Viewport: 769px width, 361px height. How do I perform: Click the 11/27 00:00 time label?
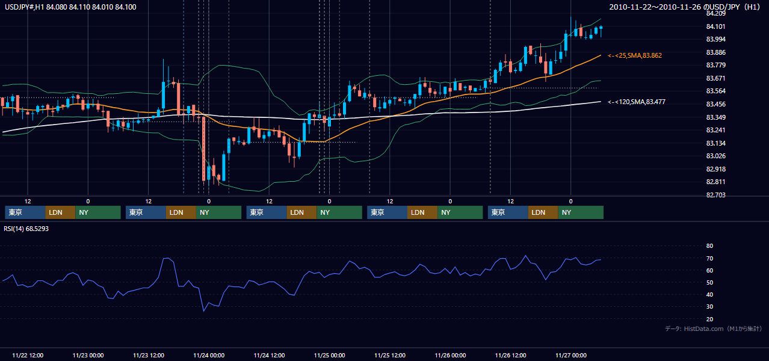click(x=570, y=355)
